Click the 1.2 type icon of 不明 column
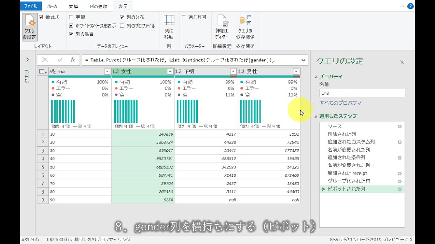435x244 pixels. 178,71
